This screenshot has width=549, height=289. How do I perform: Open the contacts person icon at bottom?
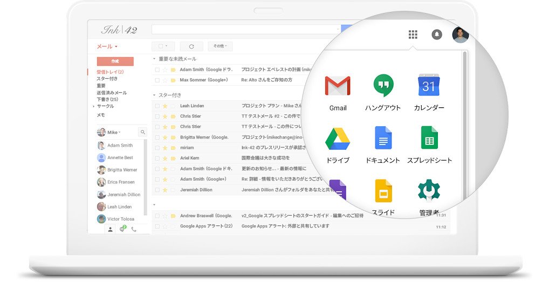(110, 230)
